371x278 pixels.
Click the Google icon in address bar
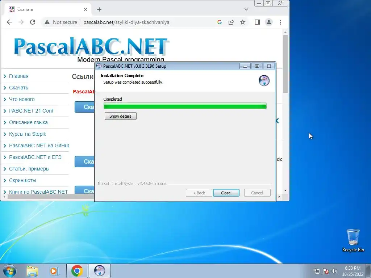[x=219, y=22]
